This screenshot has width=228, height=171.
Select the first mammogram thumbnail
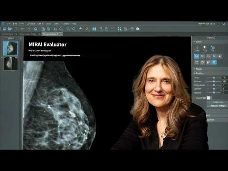(x=10, y=48)
